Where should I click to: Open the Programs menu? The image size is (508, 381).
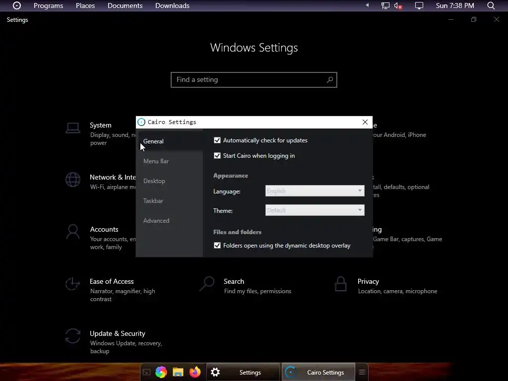(x=48, y=5)
